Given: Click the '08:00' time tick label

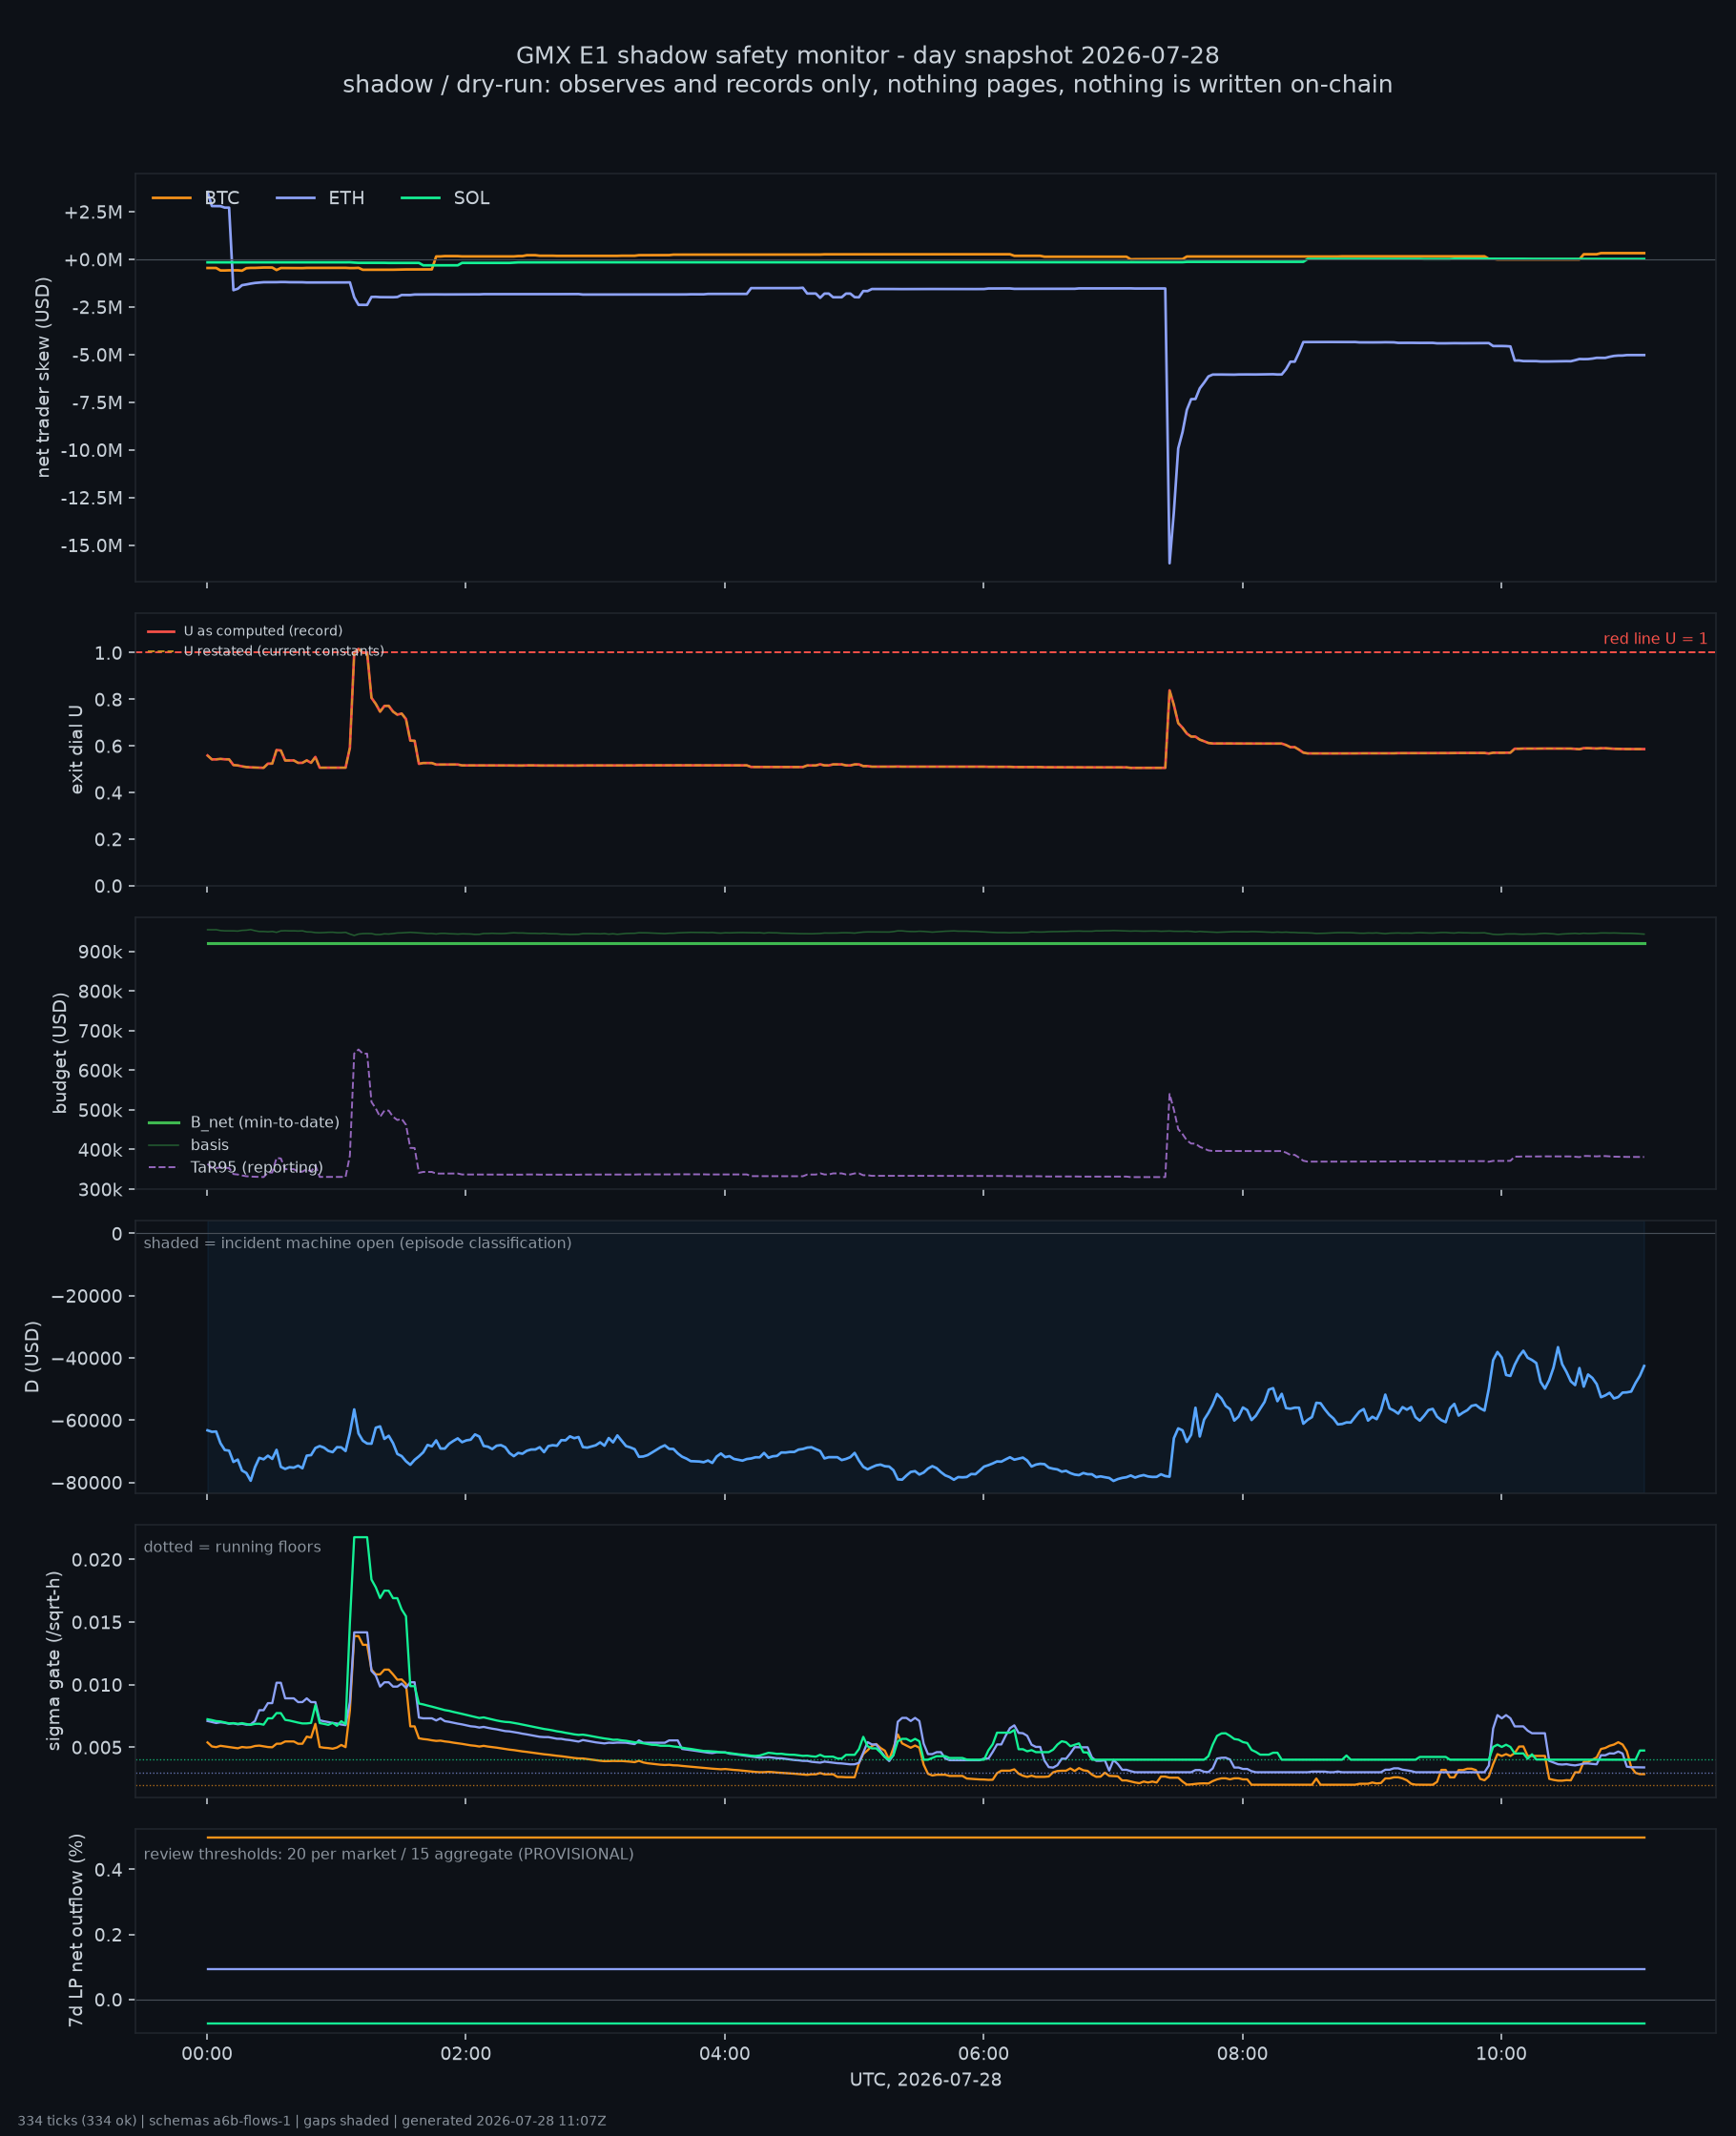Looking at the screenshot, I should click(1242, 2053).
